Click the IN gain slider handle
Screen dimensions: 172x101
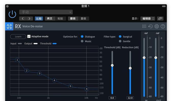144,58
